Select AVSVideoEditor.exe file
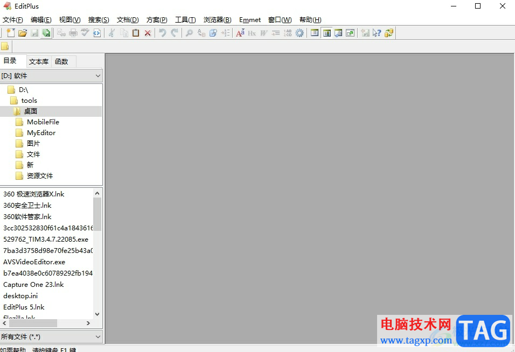515x352 pixels. pyautogui.click(x=34, y=262)
